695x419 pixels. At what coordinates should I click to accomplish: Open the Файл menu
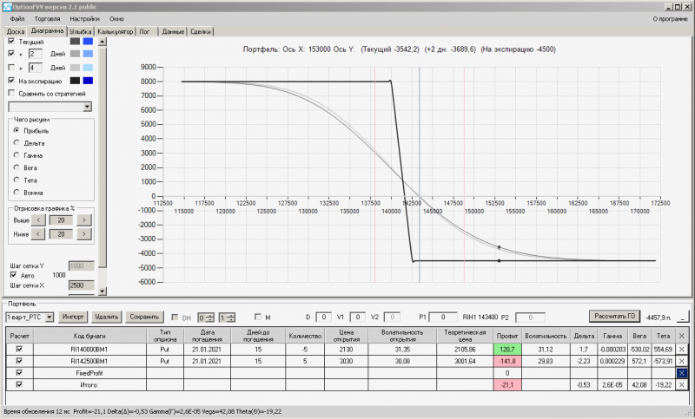tap(17, 18)
